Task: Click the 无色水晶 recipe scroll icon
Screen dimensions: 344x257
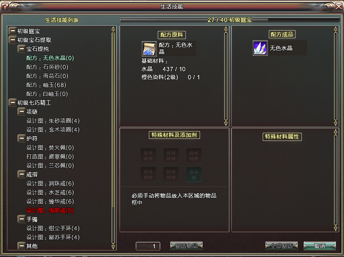Action: coord(149,48)
